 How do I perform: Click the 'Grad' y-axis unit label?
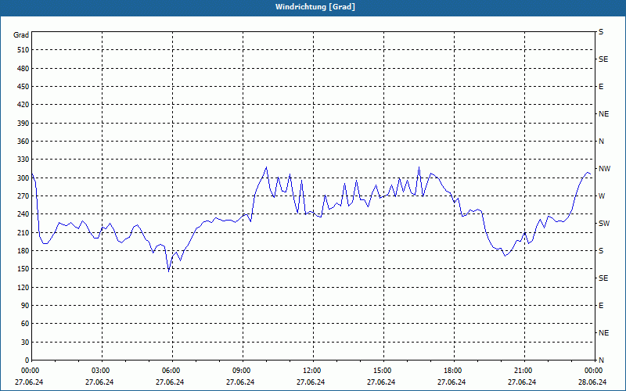21,35
